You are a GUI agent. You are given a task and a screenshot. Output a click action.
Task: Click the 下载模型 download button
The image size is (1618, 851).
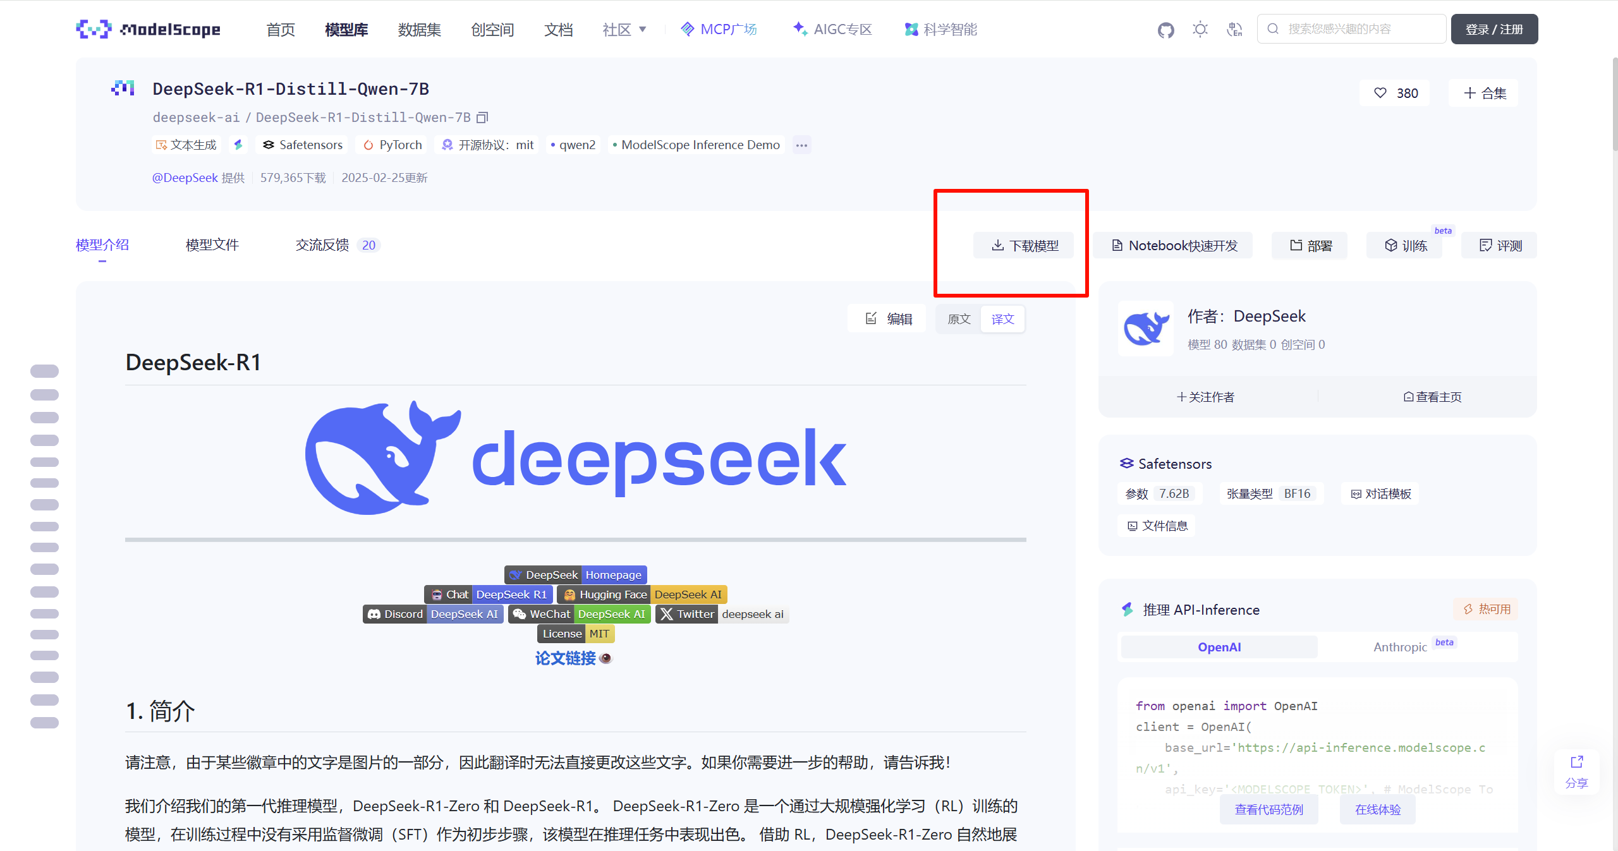(1024, 245)
